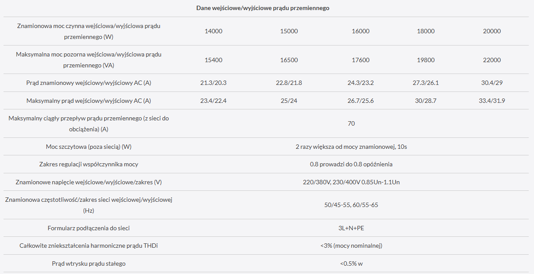The width and height of the screenshot is (534, 274).
Task: Click the '<3% (mocy nominalnej)' value
Action: click(351, 246)
